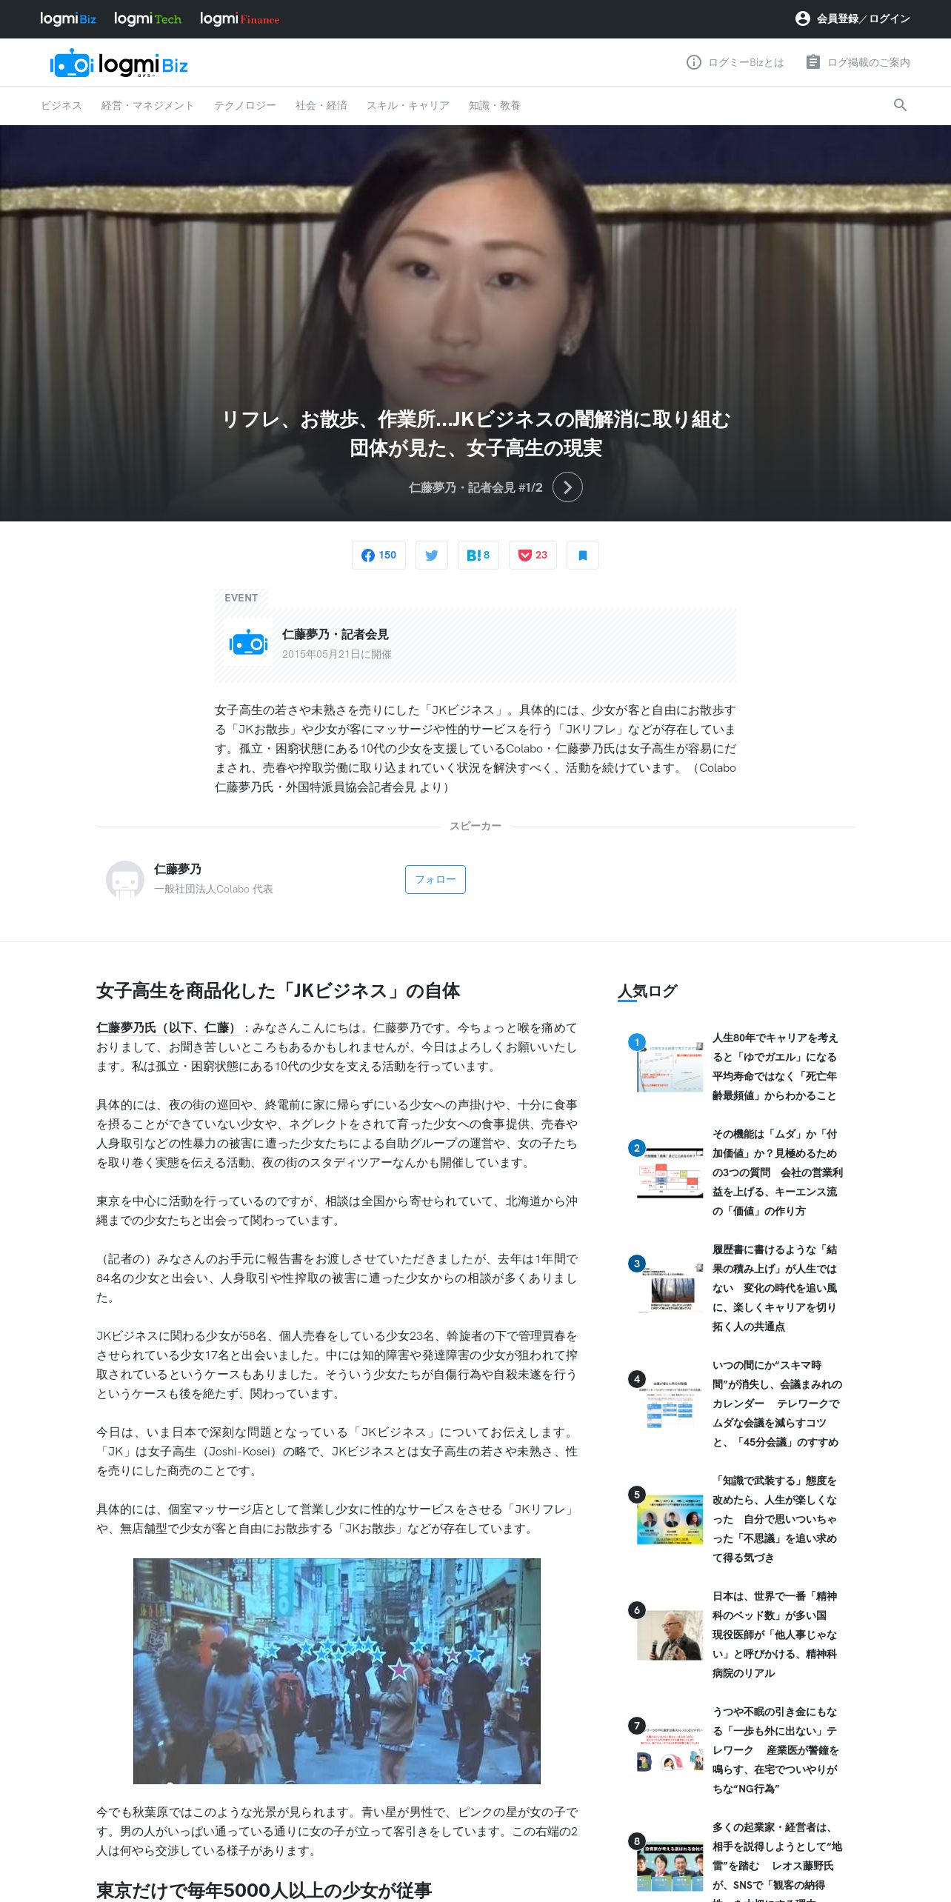This screenshot has width=951, height=1902.
Task: Share article on Twitter
Action: click(x=432, y=555)
